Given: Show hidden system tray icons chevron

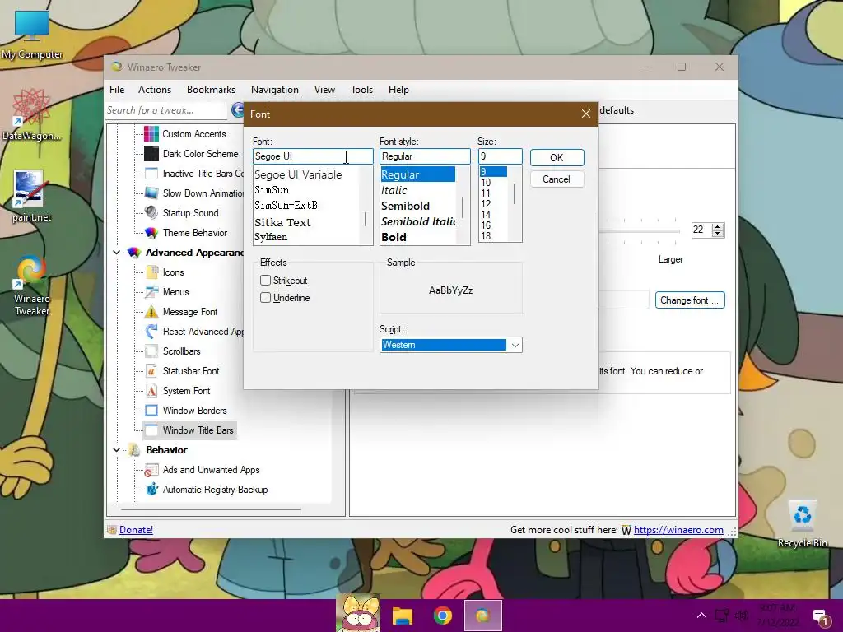Looking at the screenshot, I should point(701,616).
